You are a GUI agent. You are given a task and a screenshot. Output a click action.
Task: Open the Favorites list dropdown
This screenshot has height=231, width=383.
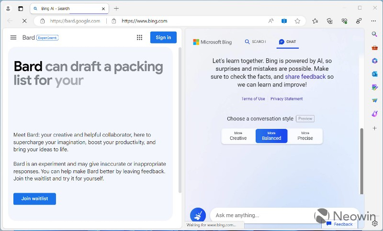point(315,21)
